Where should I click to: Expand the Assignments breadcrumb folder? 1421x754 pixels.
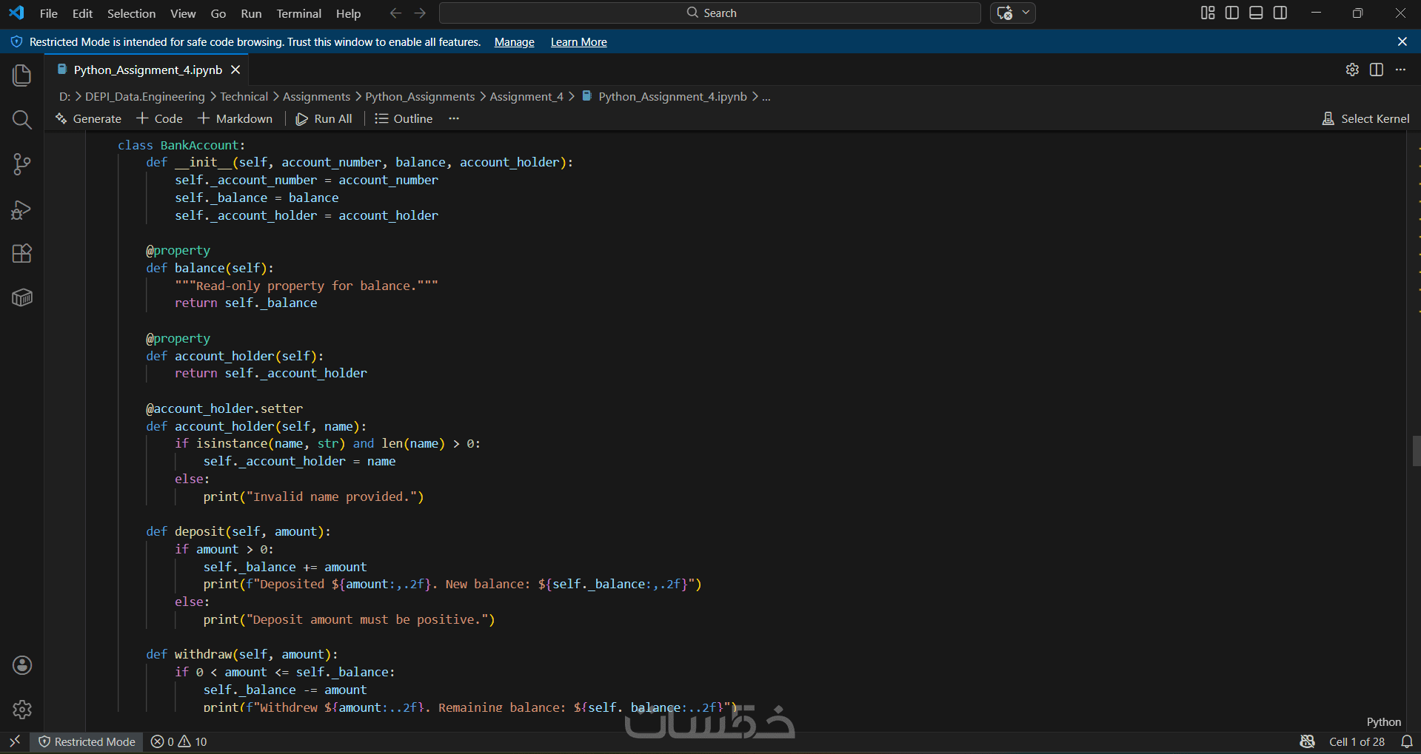pyautogui.click(x=316, y=97)
